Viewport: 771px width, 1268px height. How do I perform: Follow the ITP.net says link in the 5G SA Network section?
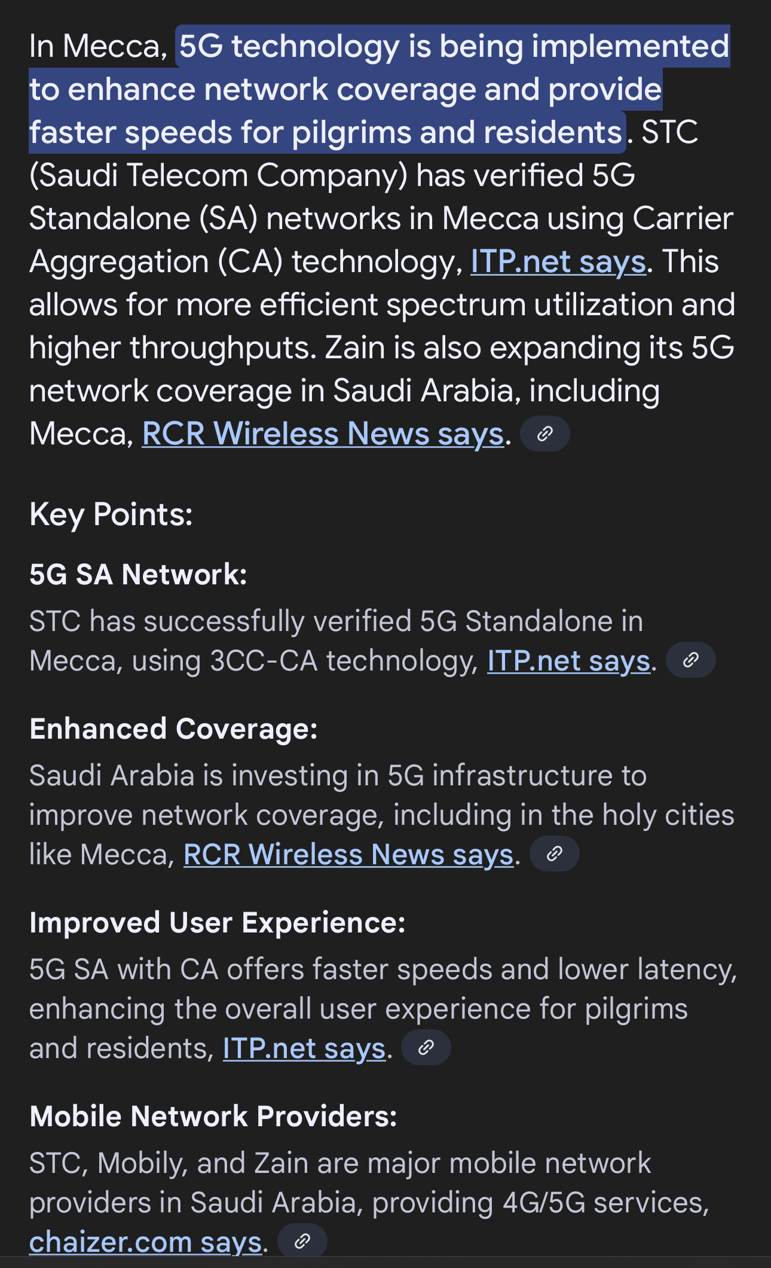[x=568, y=661]
